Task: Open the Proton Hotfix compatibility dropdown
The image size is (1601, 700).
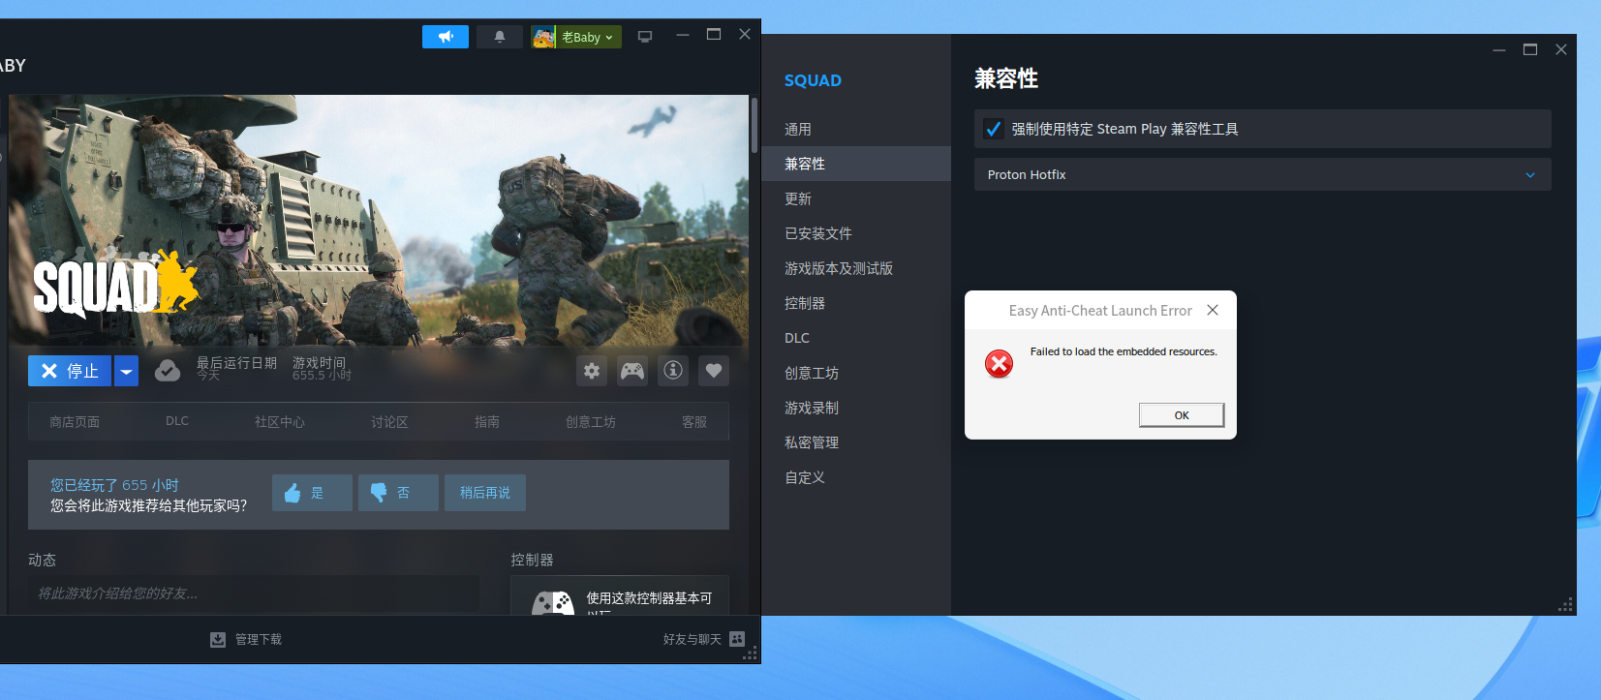Action: coord(1262,174)
